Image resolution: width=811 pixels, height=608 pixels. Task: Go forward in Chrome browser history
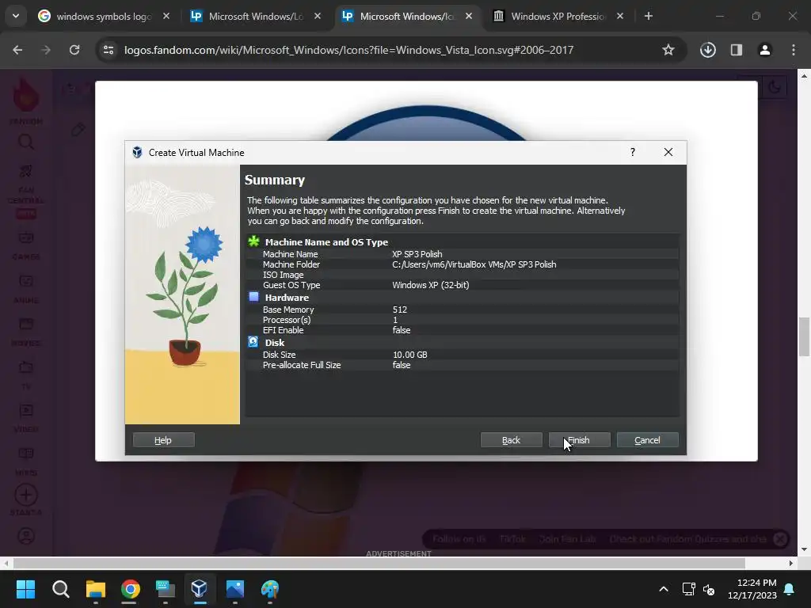click(46, 50)
